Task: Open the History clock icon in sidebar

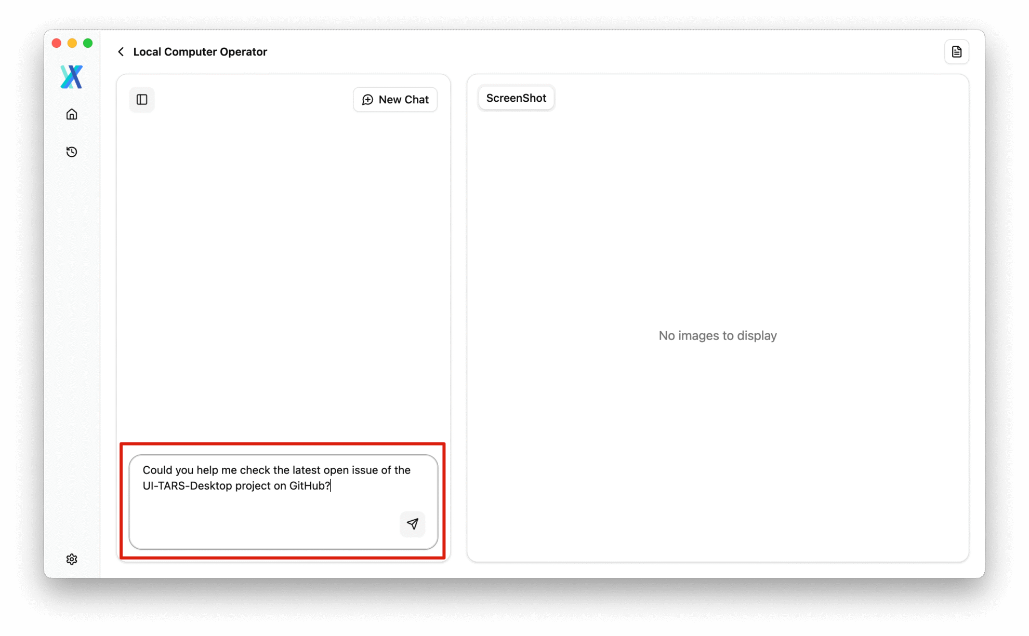Action: pos(72,152)
